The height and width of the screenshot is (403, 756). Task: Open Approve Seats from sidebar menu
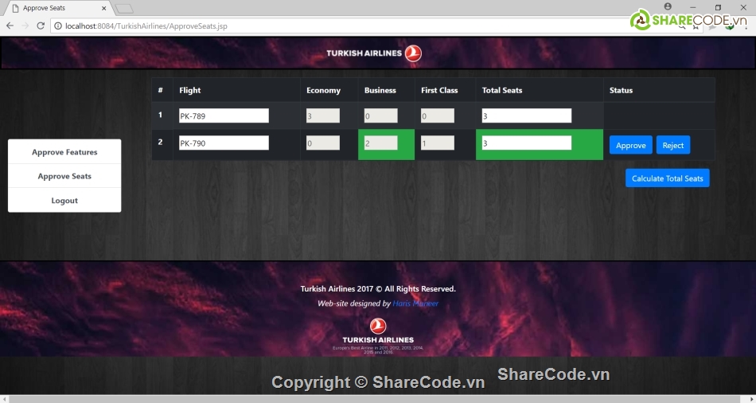(x=64, y=176)
